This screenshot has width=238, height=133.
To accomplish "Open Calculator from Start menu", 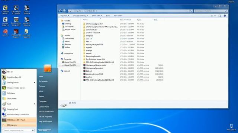I will tap(19, 93).
